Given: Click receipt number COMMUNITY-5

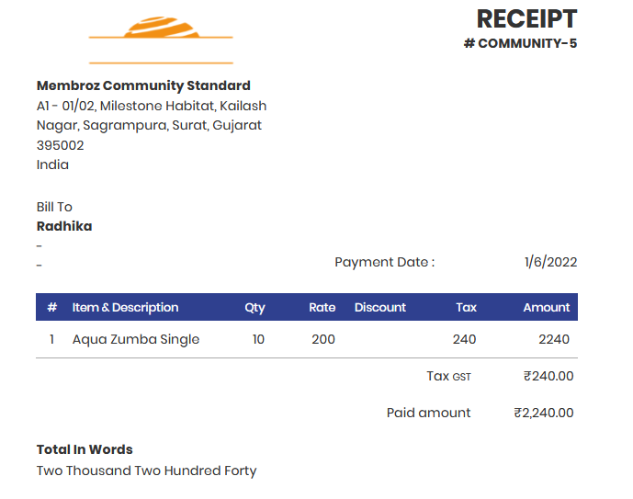Looking at the screenshot, I should (x=520, y=43).
